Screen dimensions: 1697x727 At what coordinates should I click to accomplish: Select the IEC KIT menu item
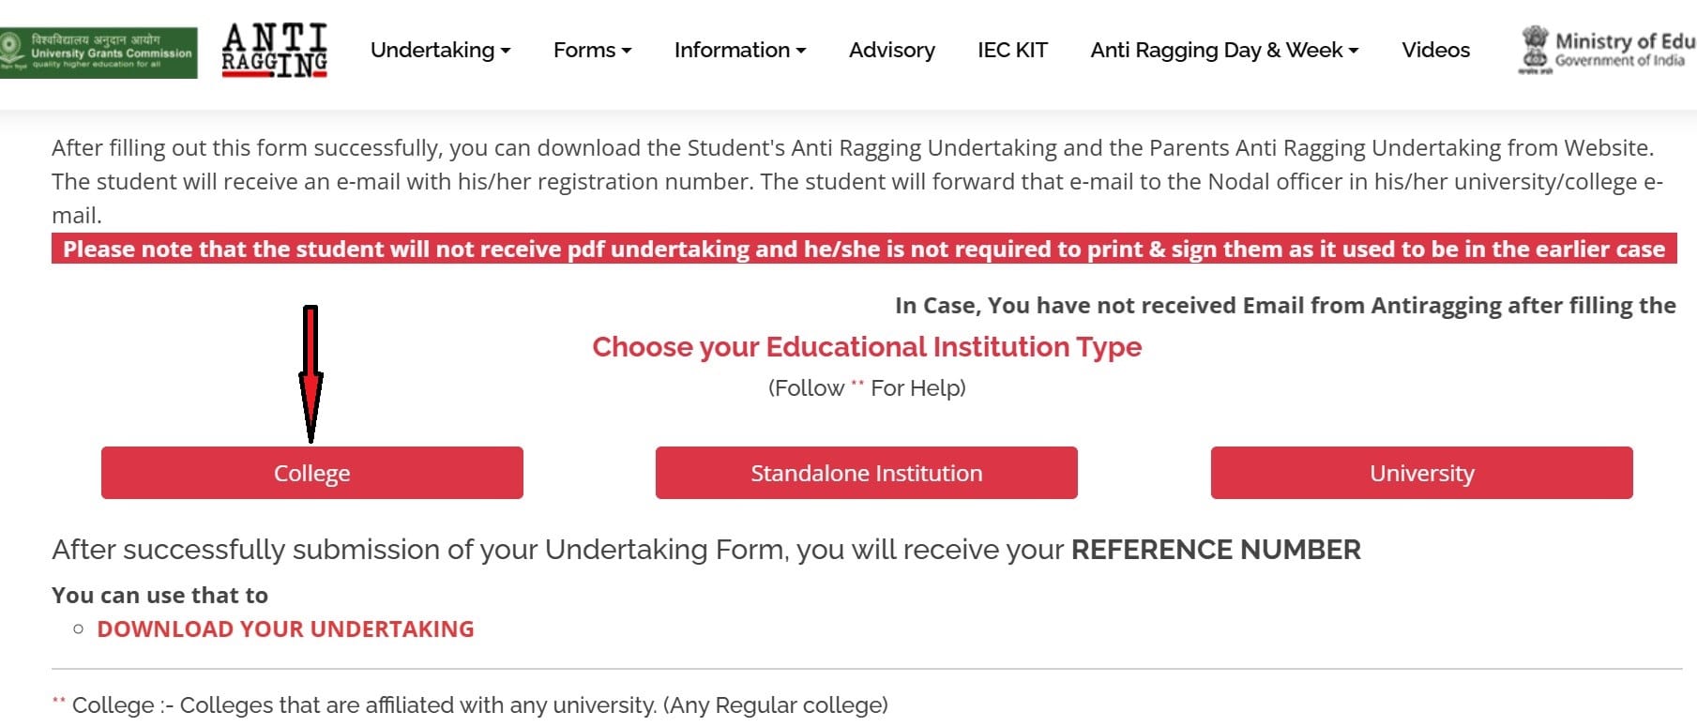tap(1011, 50)
